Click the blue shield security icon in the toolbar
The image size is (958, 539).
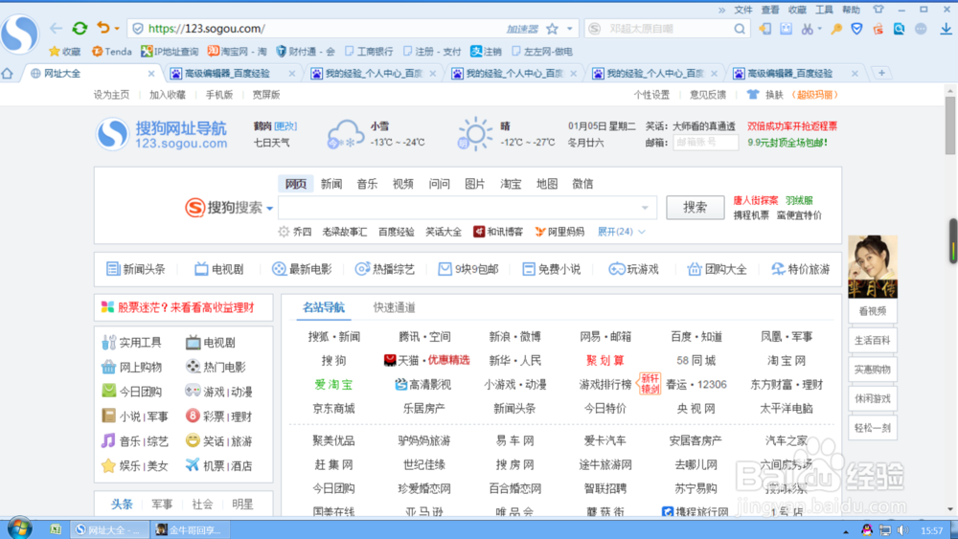tap(856, 29)
